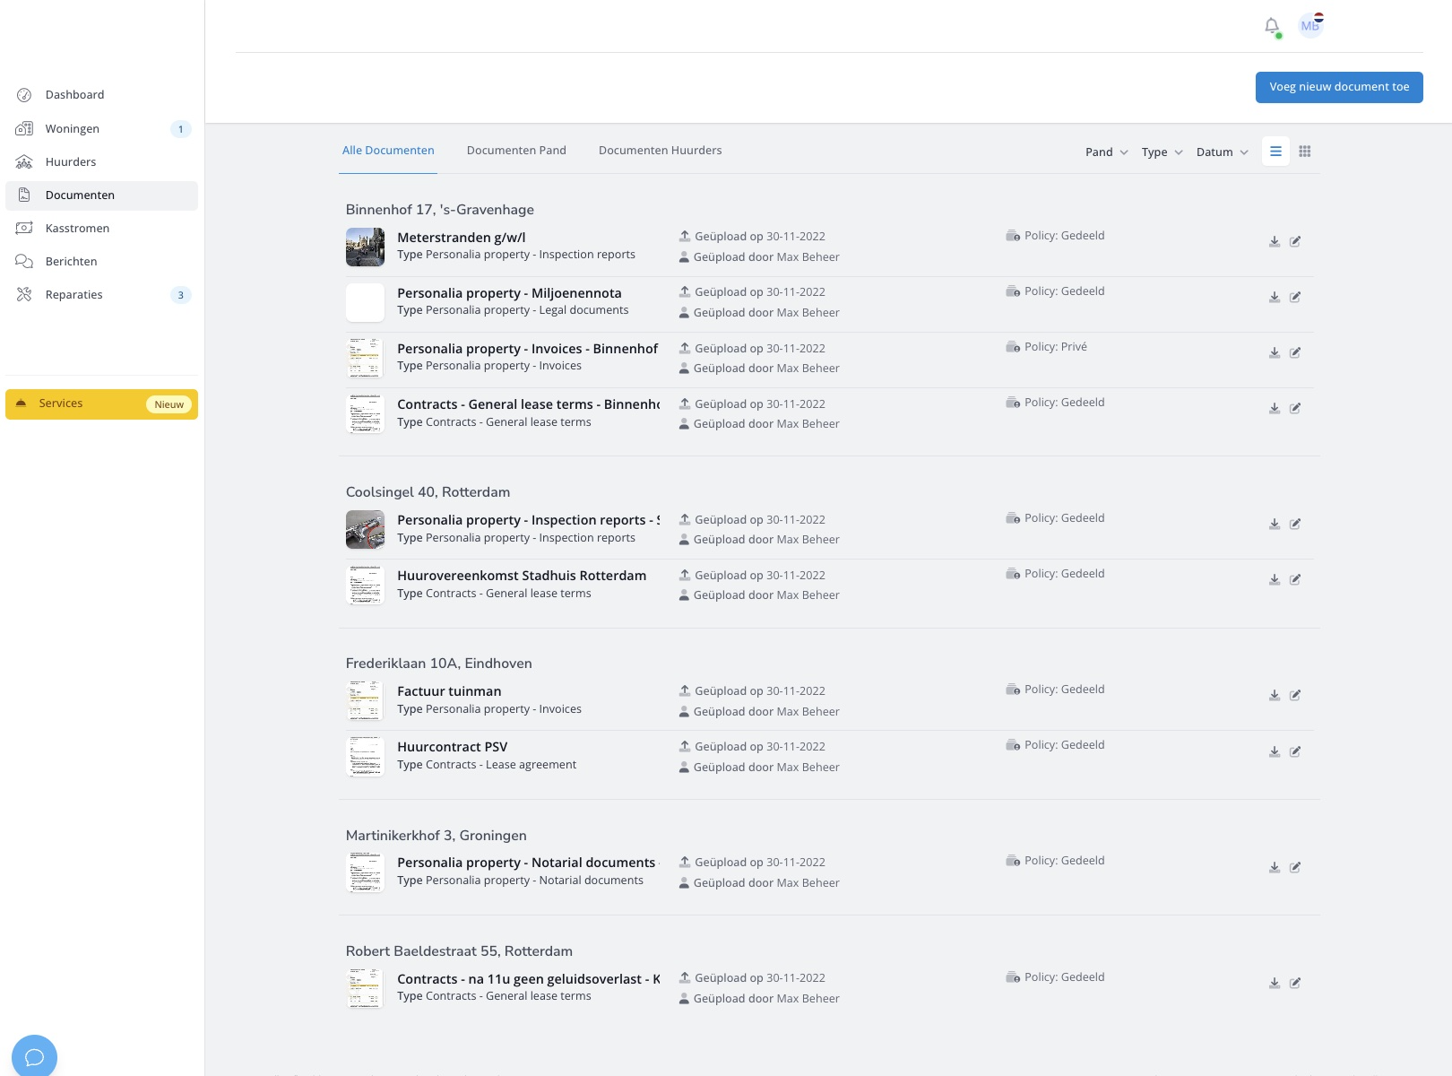Go to Kasstromen in the sidebar
The width and height of the screenshot is (1452, 1076).
pyautogui.click(x=77, y=229)
